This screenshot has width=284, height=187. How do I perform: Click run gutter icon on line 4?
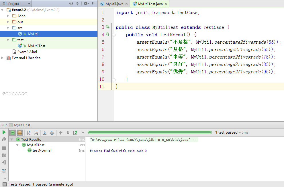[108, 34]
